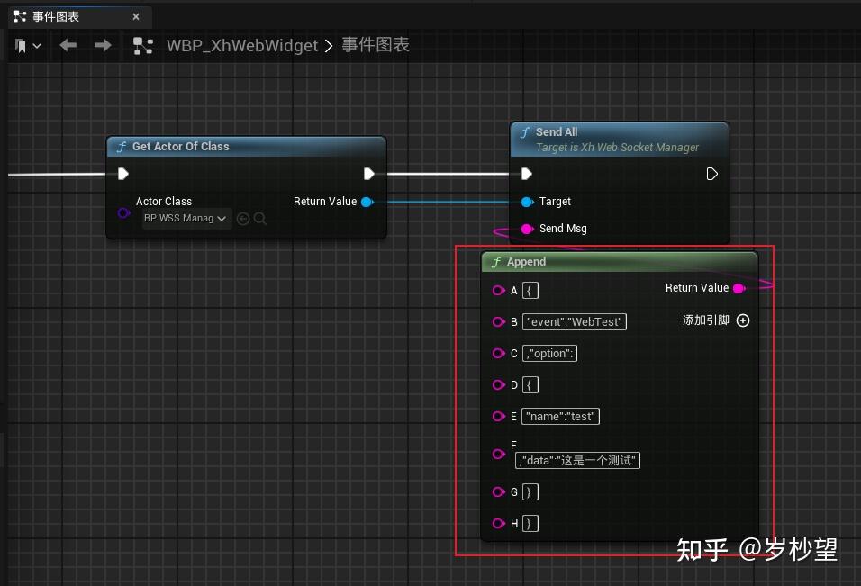861x586 pixels.
Task: Open the BP WSS Manag class dropdown
Action: [186, 218]
